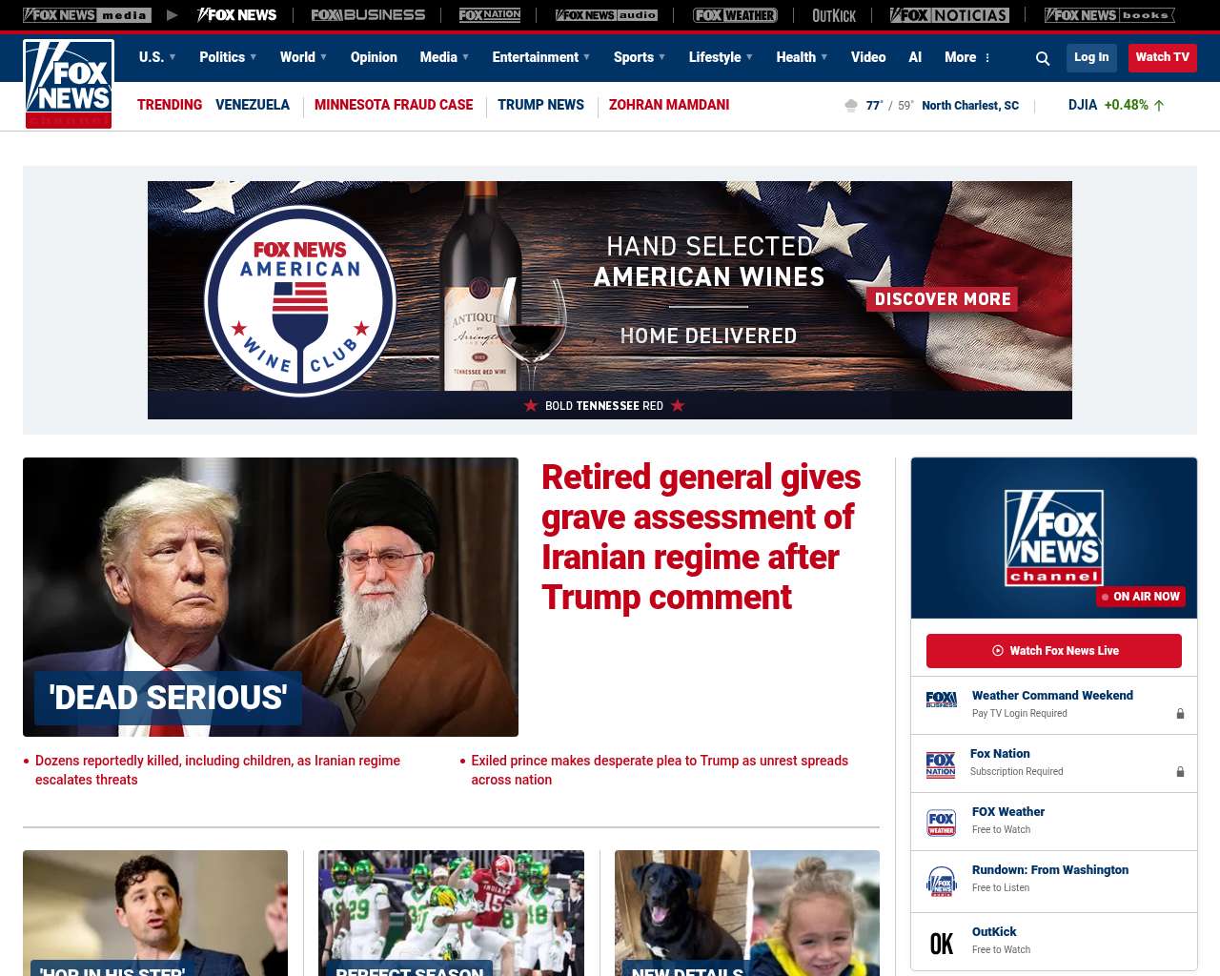Select Fox News logo in top network bar
Screen dimensions: 1220x976
click(236, 15)
